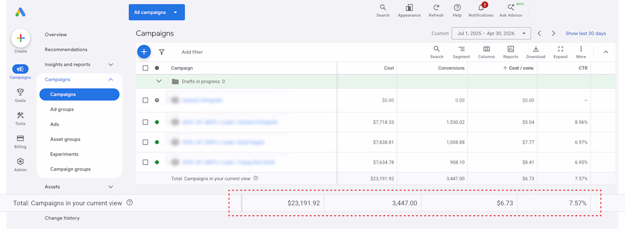Viewport: 625px width, 229px height.
Task: Open the Admin gear icon
Action: coord(20,161)
